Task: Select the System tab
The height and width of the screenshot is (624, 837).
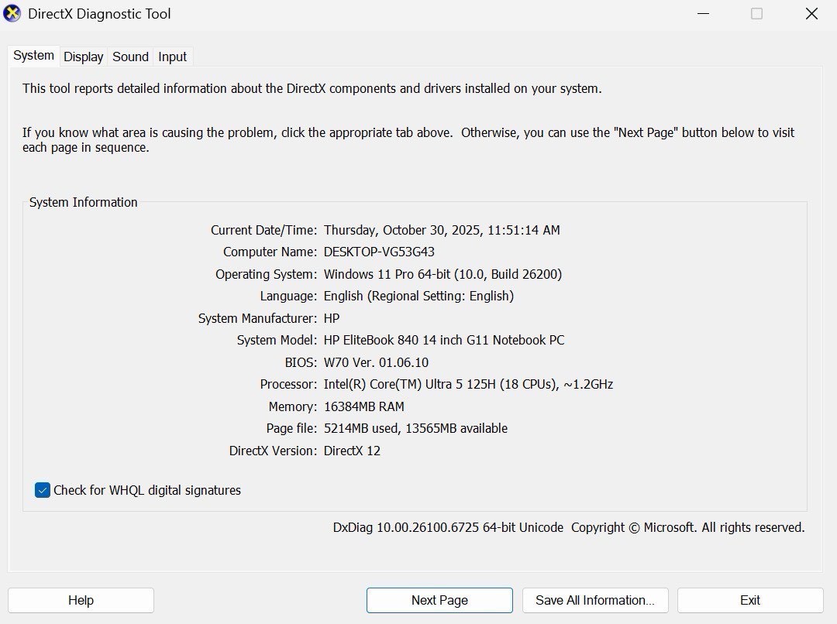Action: click(x=33, y=55)
